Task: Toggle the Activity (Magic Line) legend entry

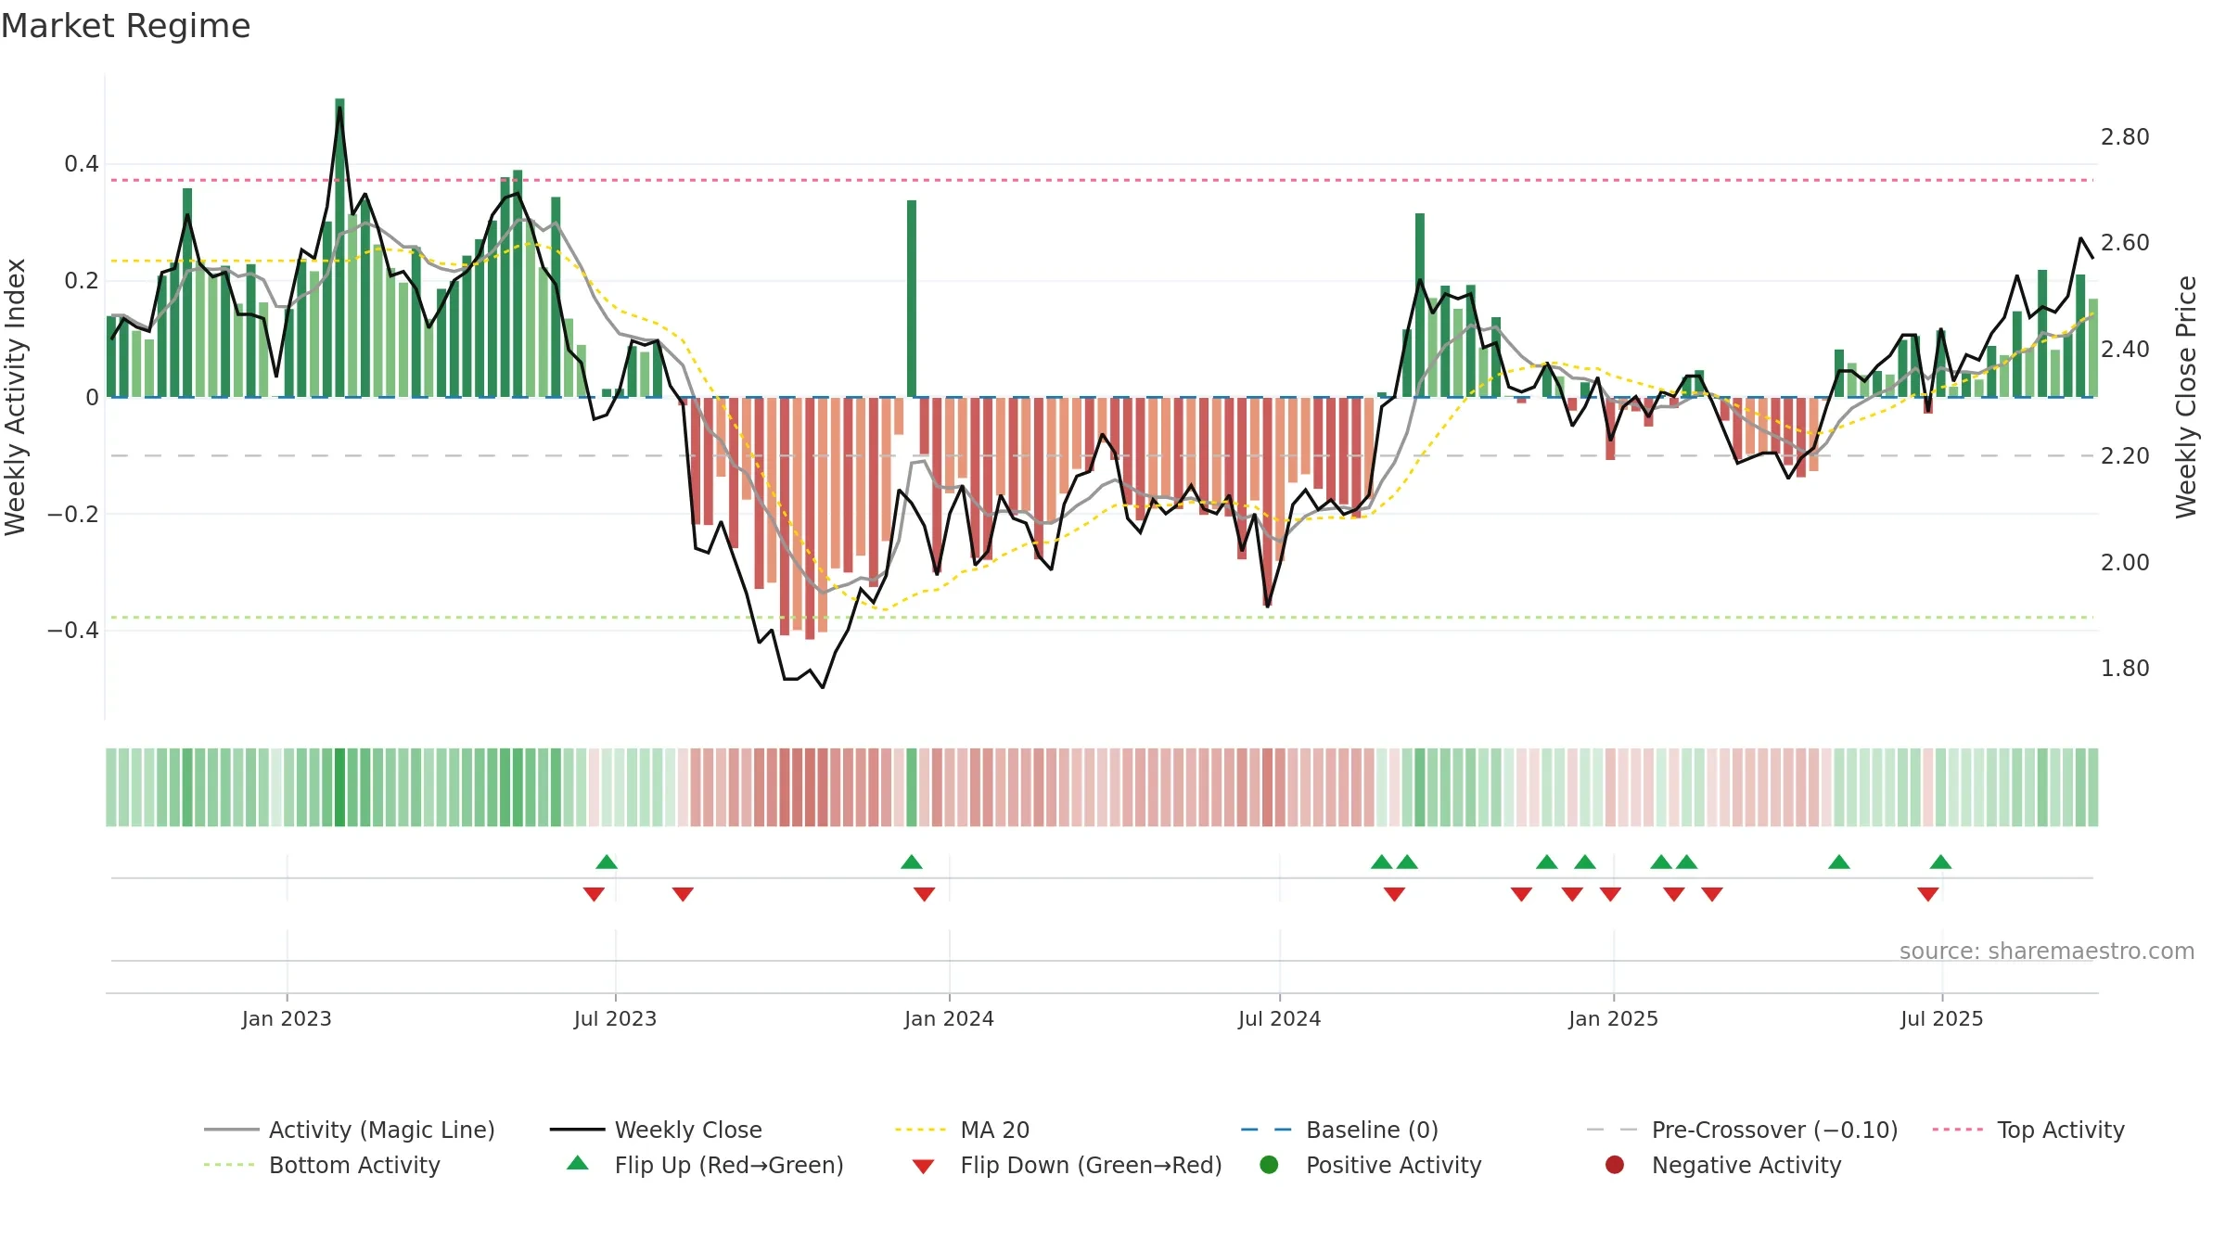Action: coord(349,1130)
